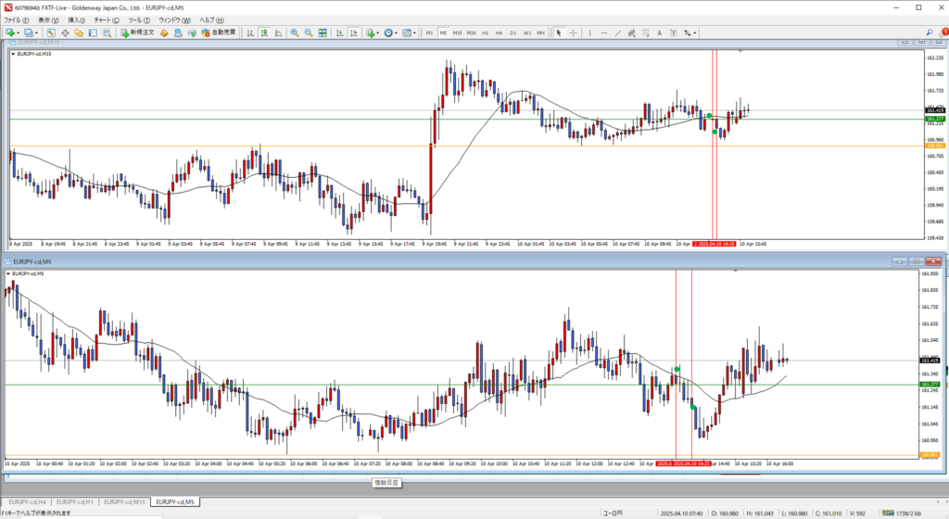Switch timeframe to H1
This screenshot has height=519, width=949.
pyautogui.click(x=485, y=32)
